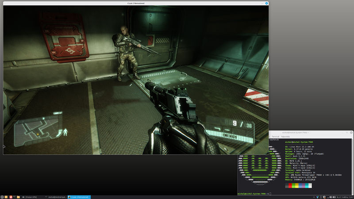
Task: Open the Proton VPN shield tray icon
Action: tap(317, 197)
